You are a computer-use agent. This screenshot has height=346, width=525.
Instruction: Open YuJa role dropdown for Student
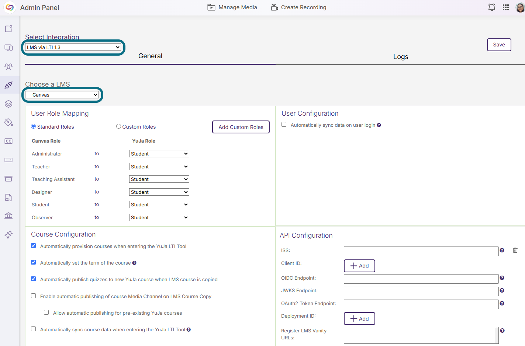point(159,205)
